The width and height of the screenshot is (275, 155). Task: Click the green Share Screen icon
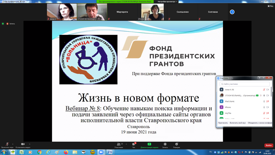pos(149,144)
